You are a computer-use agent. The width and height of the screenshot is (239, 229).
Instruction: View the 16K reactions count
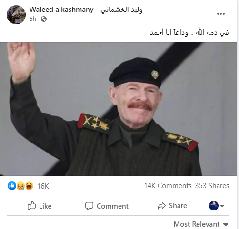(x=43, y=186)
